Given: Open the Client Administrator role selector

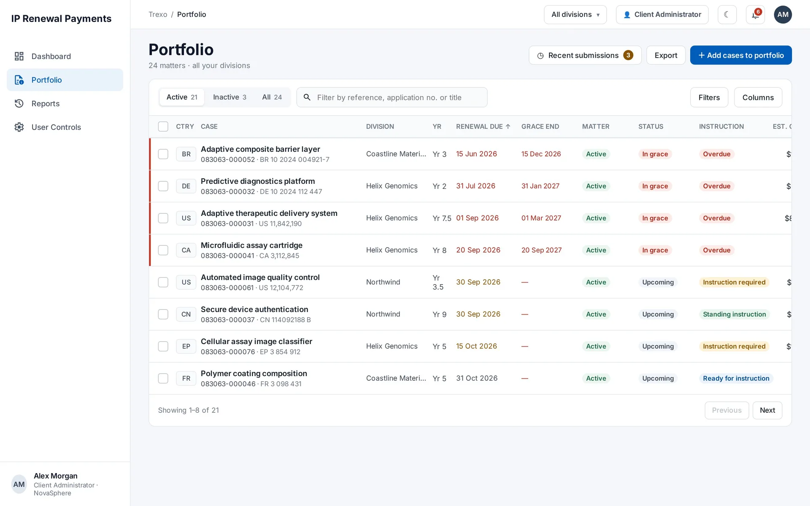Looking at the screenshot, I should 662,14.
